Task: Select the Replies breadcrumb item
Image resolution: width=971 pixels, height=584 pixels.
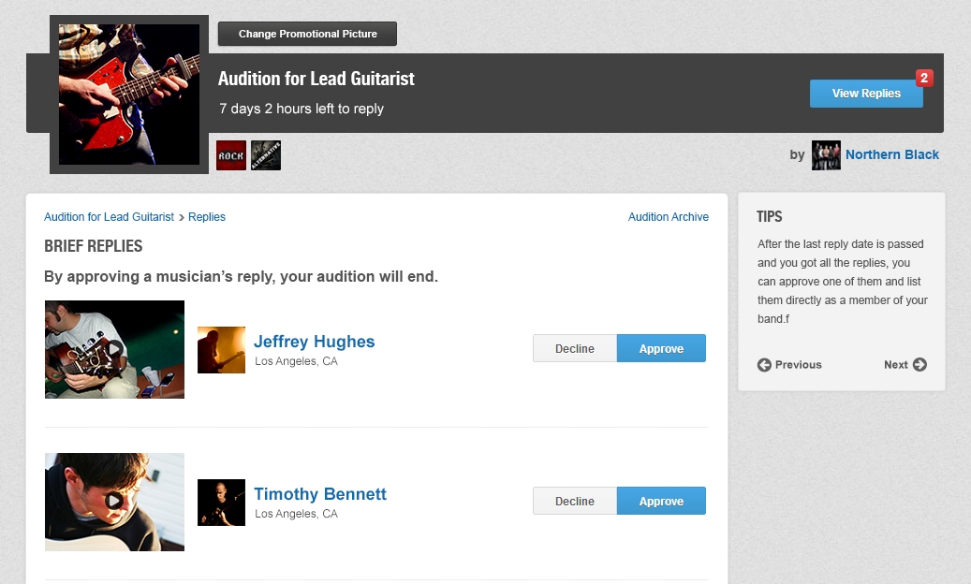Action: point(206,216)
